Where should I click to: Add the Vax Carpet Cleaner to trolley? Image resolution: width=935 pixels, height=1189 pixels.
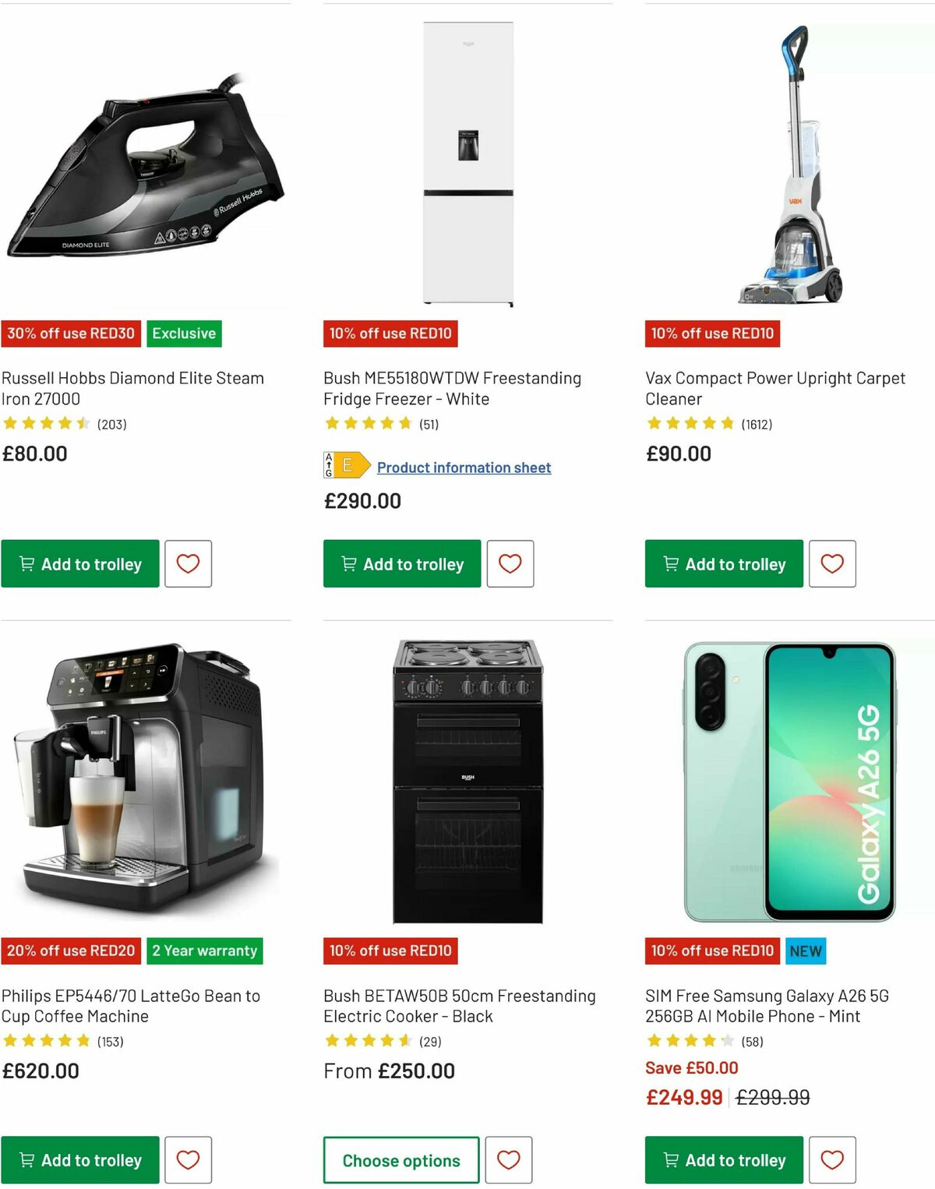723,563
